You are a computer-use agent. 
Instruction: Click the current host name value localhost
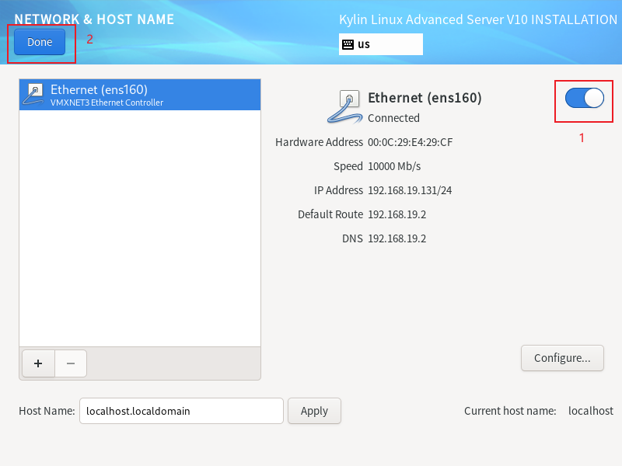(590, 411)
